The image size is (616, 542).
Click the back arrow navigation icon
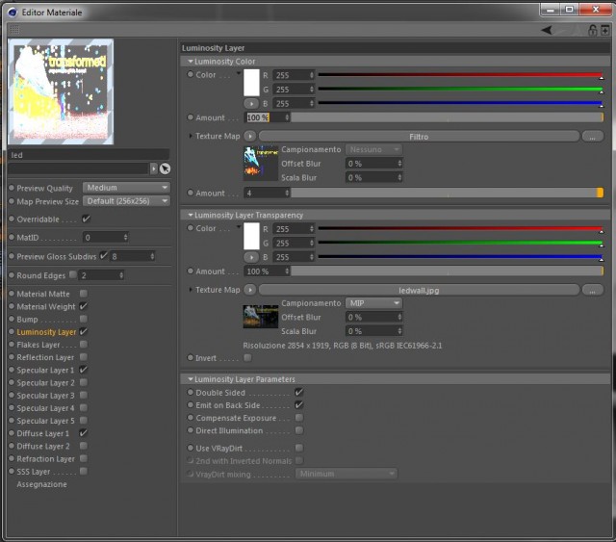[547, 30]
